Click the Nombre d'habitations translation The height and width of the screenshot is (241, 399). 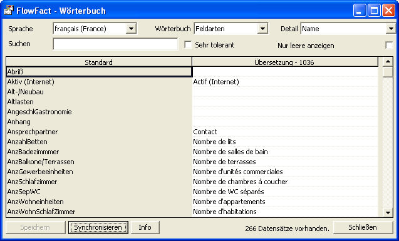click(x=285, y=212)
